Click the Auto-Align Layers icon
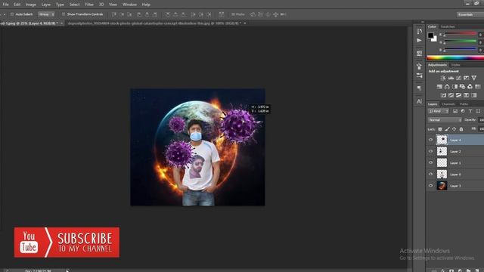The height and width of the screenshot is (272, 484). (x=222, y=14)
